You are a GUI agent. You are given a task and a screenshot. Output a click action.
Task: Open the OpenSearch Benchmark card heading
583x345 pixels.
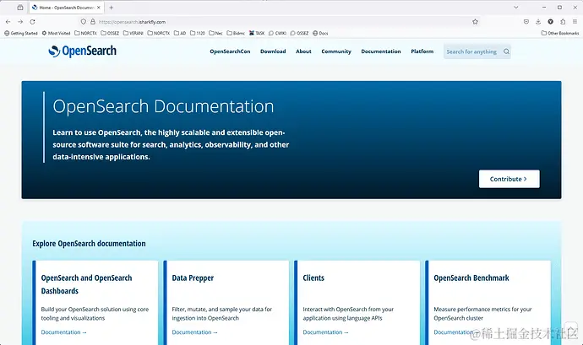click(x=471, y=278)
